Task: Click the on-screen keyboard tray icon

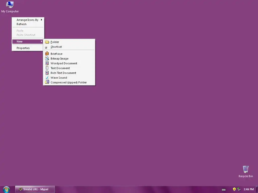Action: pos(224,189)
